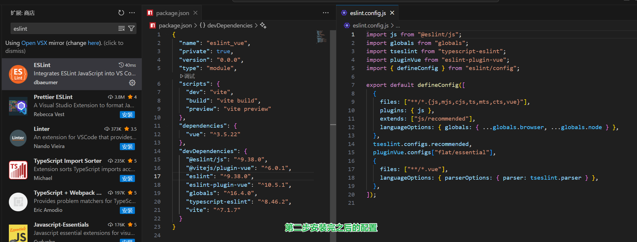Open the extension filter funnel menu
Screen dimensions: 637x242
pos(131,29)
